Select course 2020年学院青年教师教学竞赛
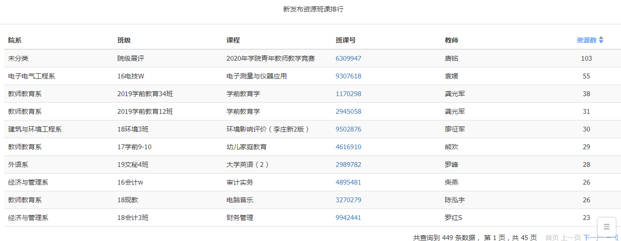 click(271, 58)
